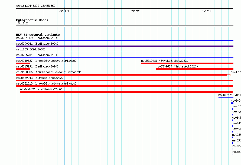Click the cut-off nsv352 label

coord(237,146)
